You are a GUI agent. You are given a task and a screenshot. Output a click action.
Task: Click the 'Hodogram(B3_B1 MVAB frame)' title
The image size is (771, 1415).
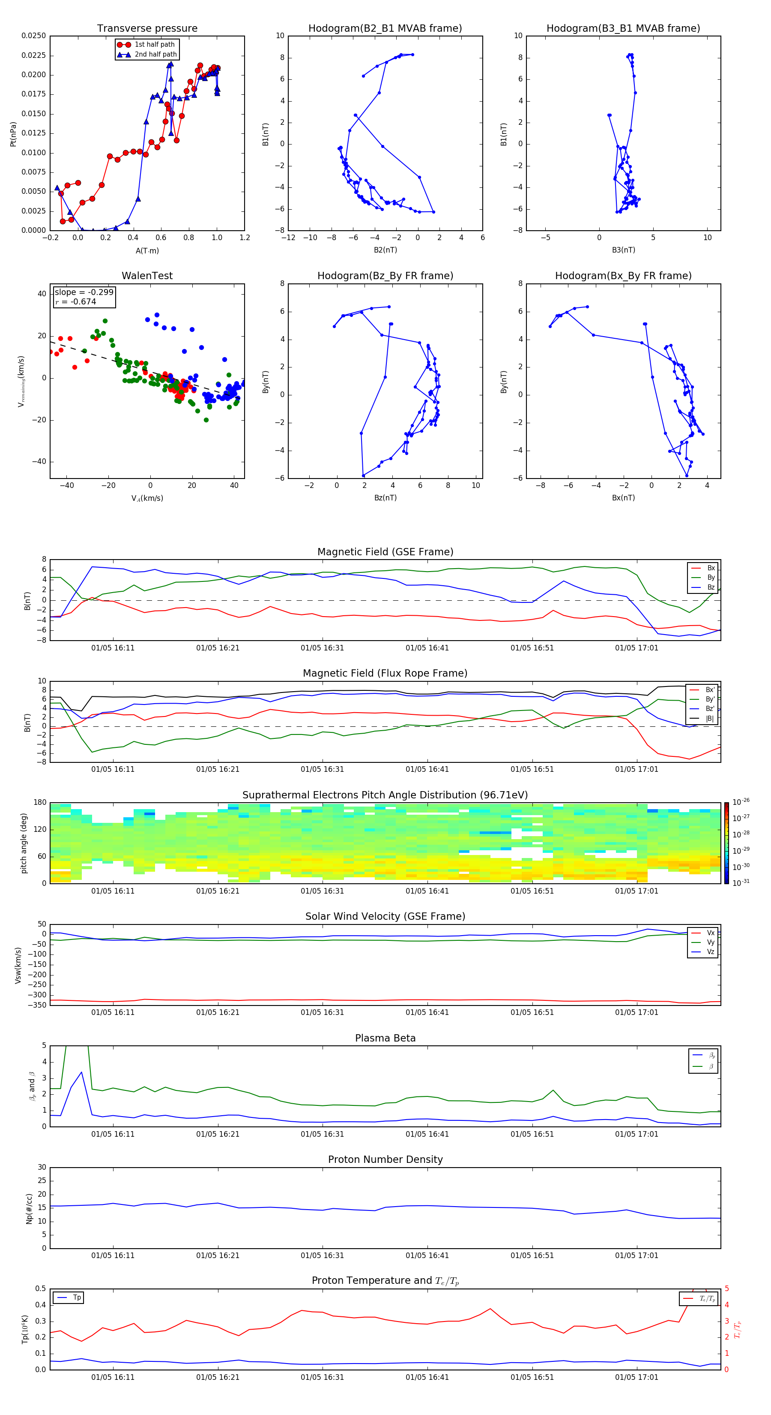623,29
